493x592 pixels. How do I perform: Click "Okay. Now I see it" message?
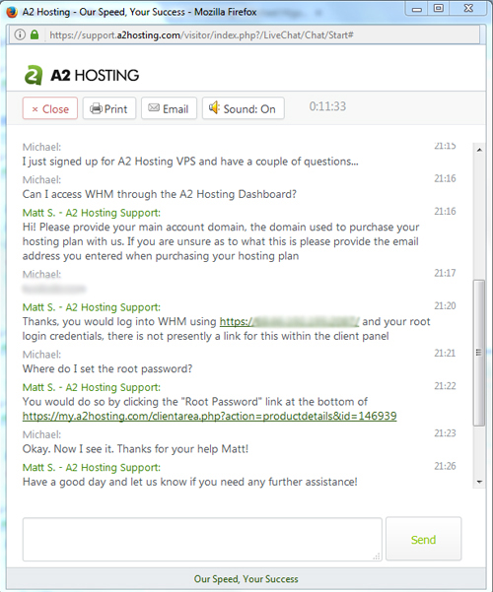[135, 449]
